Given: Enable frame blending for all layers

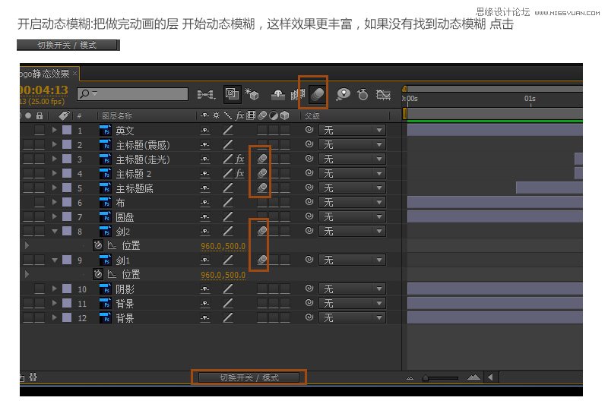Looking at the screenshot, I should click(x=297, y=94).
